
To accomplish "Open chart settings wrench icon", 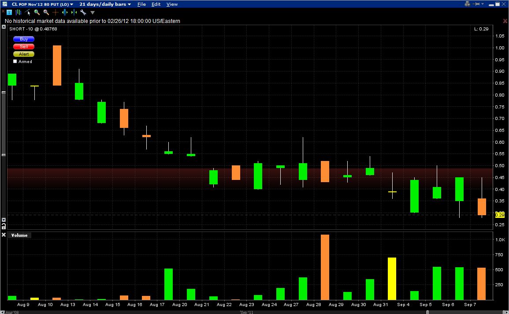I will point(83,12).
